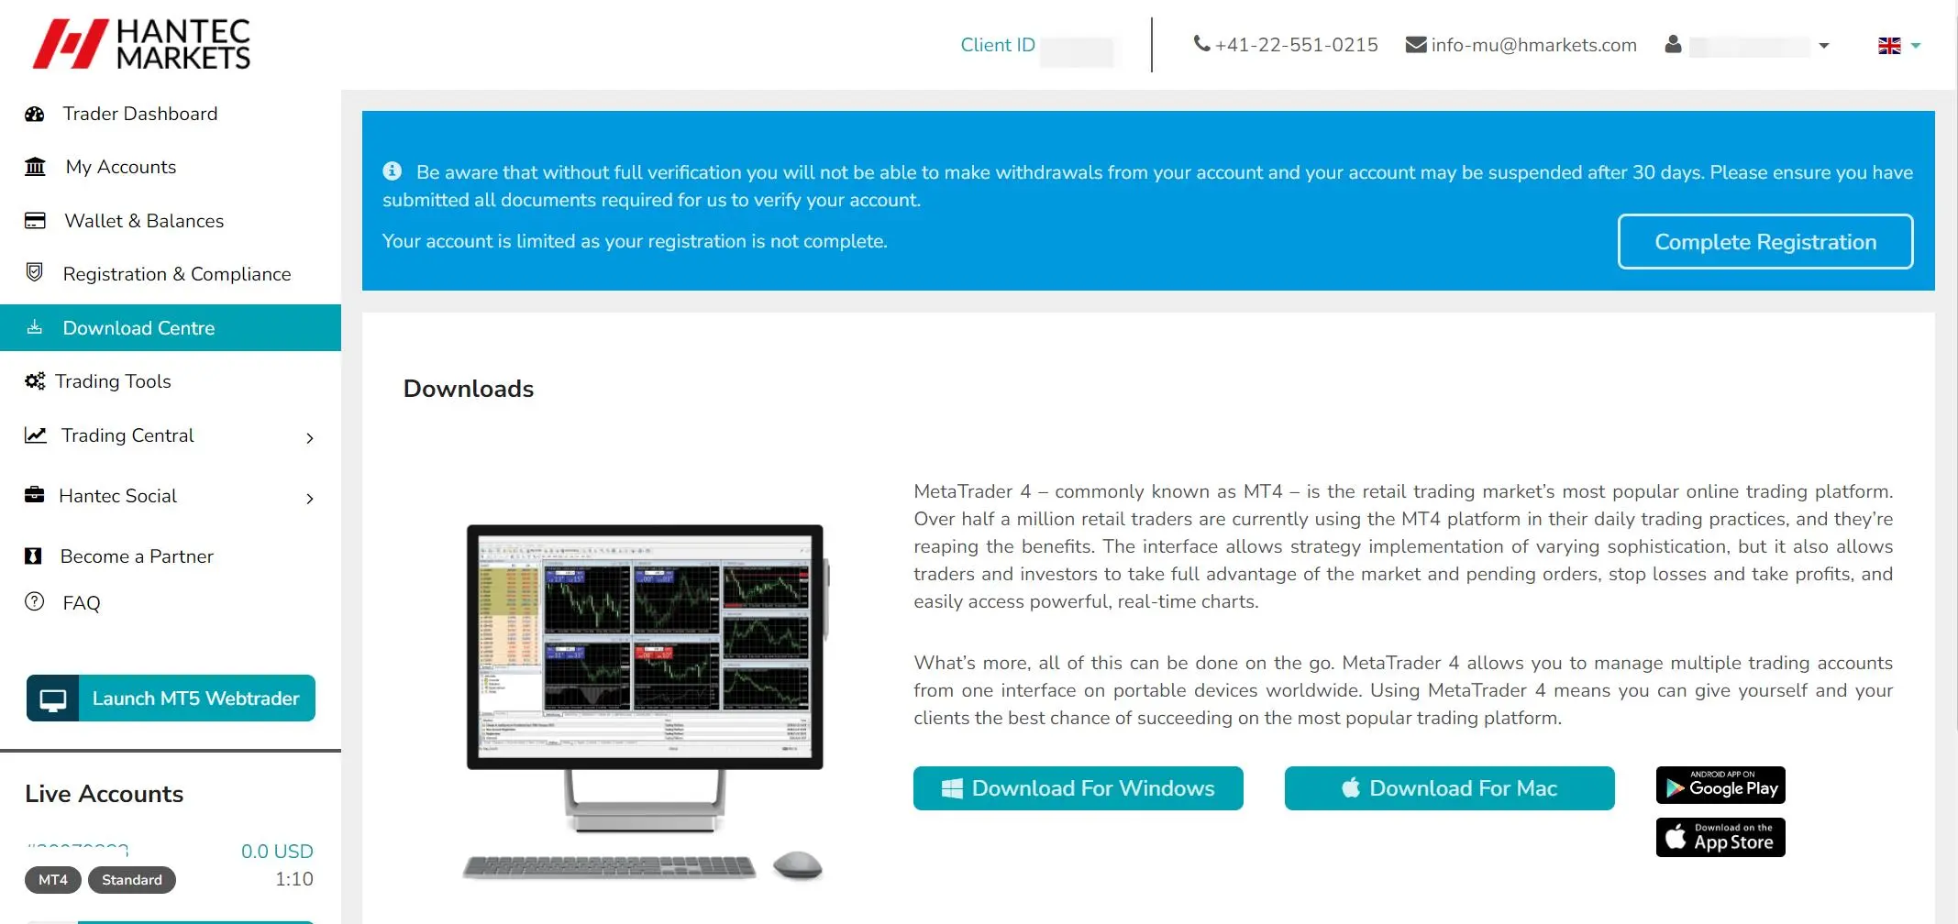Image resolution: width=1958 pixels, height=924 pixels.
Task: Click the Hantec Social briefcase icon
Action: coord(35,495)
